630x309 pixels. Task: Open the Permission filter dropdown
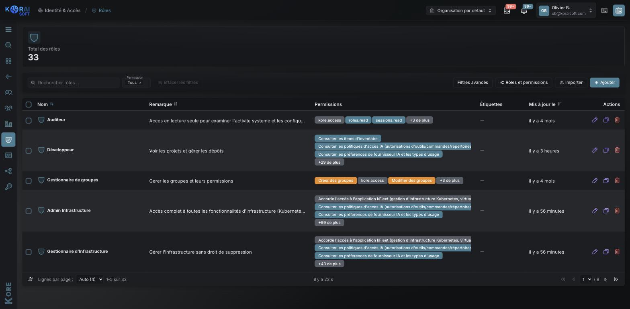(x=137, y=82)
